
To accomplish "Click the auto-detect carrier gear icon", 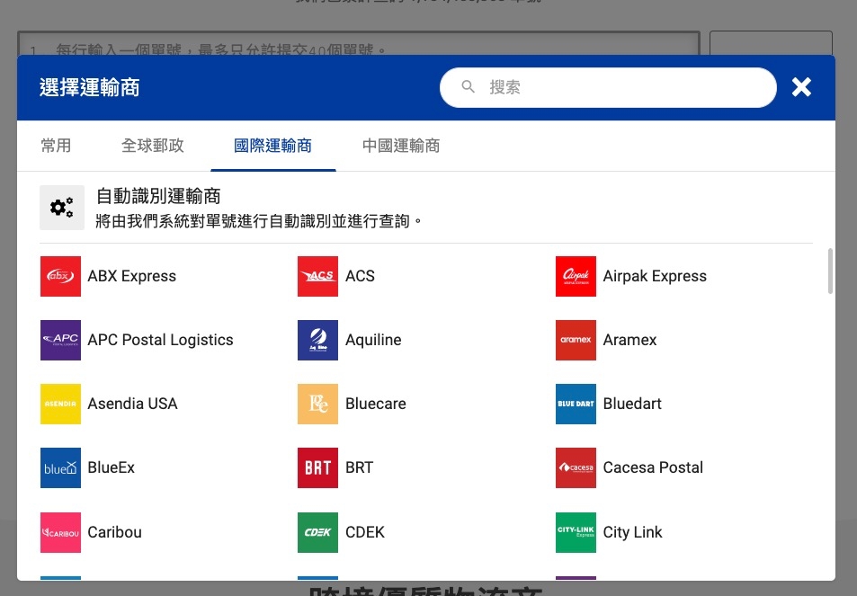I will (x=62, y=208).
